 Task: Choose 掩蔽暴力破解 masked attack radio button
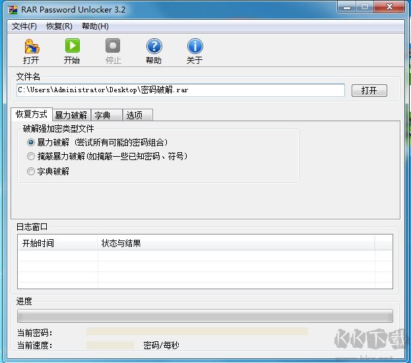tap(31, 156)
